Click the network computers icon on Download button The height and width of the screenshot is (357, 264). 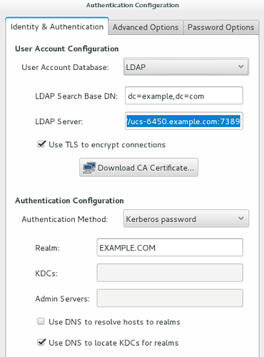coord(89,168)
